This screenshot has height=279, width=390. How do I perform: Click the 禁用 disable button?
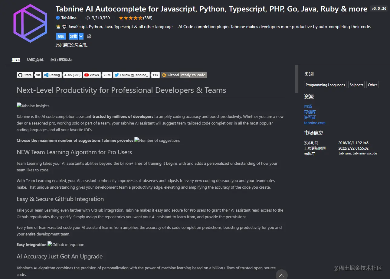(61, 36)
